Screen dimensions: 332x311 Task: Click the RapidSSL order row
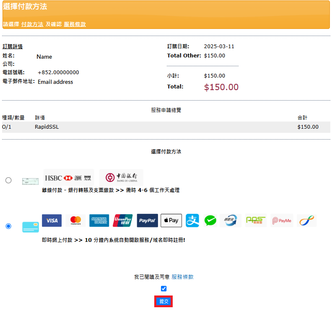[x=166, y=127]
